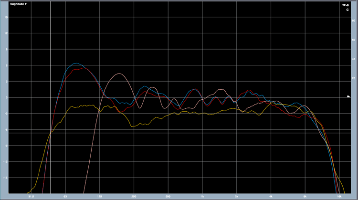358x200 pixels.
Task: Click the 40 label on right axis
Action: tap(353, 59)
